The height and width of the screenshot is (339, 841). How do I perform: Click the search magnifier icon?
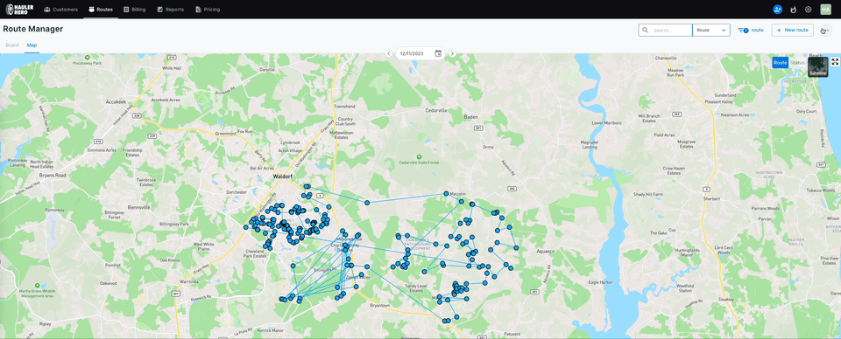646,30
